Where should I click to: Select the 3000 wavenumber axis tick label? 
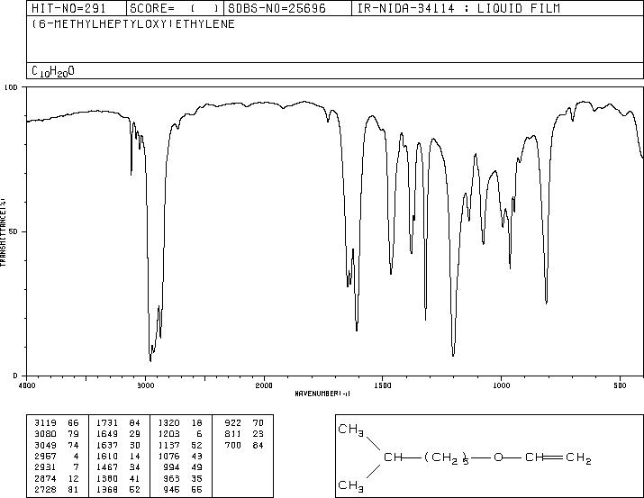pyautogui.click(x=145, y=385)
